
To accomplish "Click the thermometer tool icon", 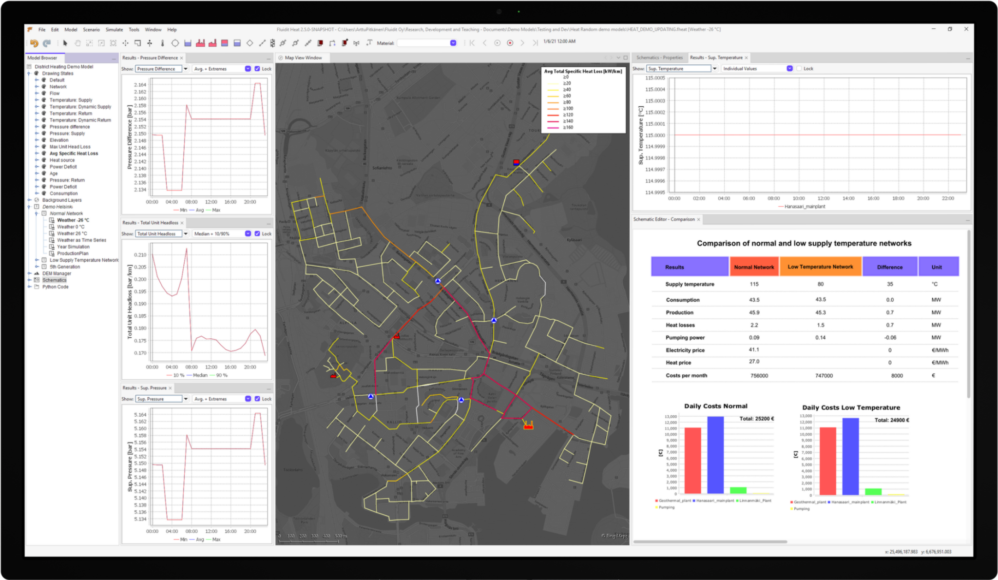I will coord(162,43).
